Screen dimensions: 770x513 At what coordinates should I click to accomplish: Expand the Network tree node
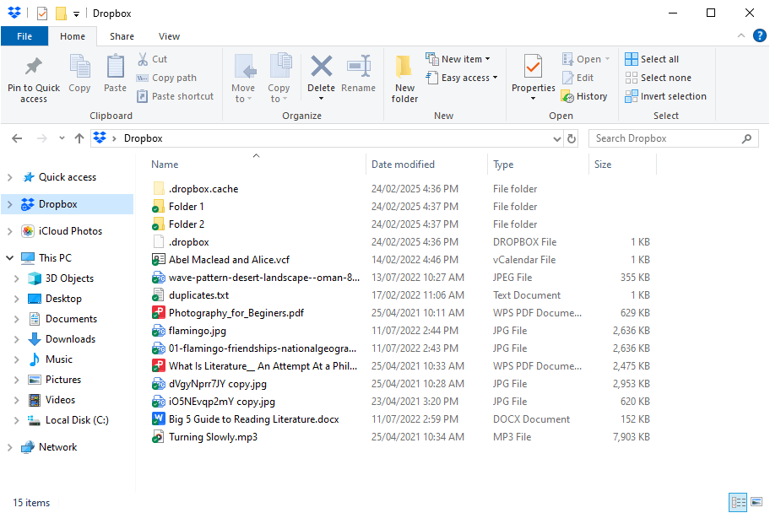10,447
